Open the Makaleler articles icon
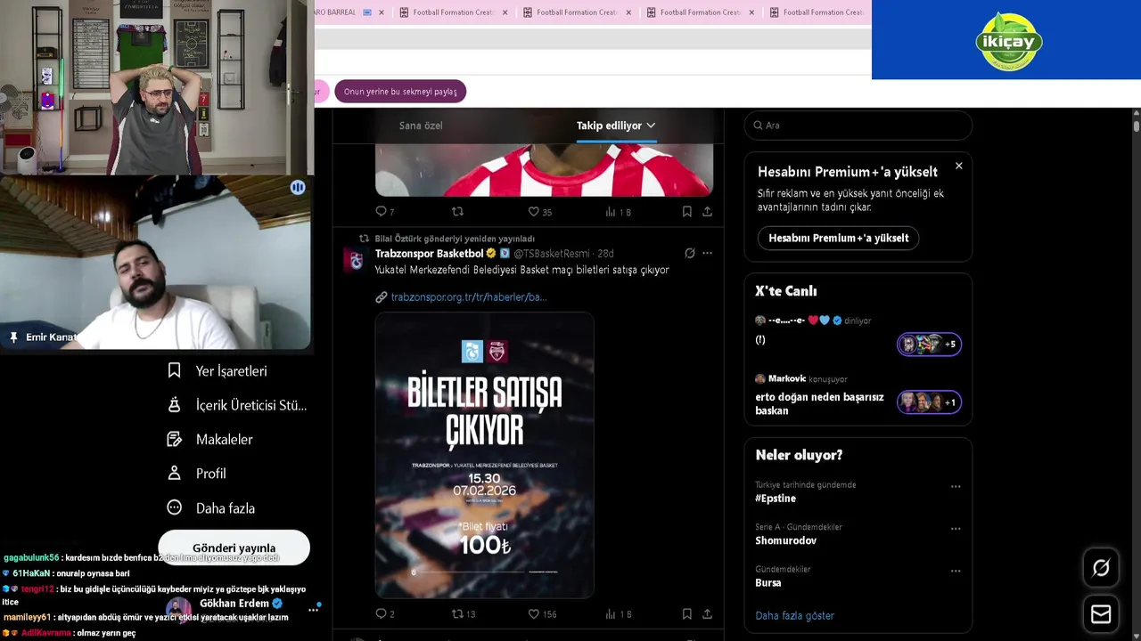This screenshot has height=641, width=1141. pyautogui.click(x=175, y=439)
